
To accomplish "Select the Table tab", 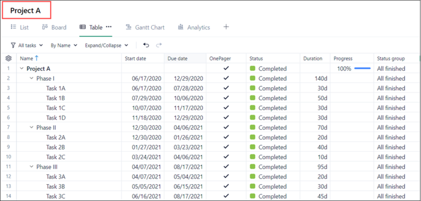I will pos(91,27).
